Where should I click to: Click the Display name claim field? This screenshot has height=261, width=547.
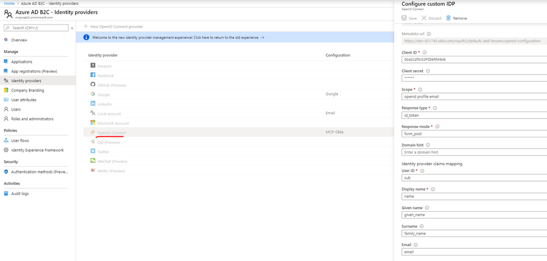click(474, 196)
